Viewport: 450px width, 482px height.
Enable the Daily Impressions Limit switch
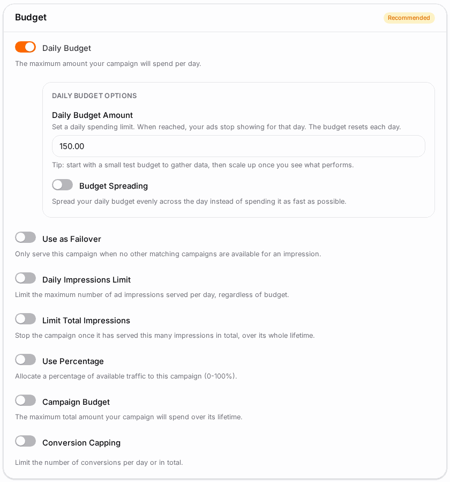point(26,278)
